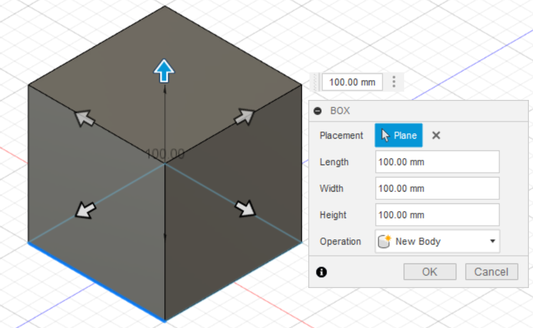Image resolution: width=533 pixels, height=328 pixels.
Task: Confirm the box with OK
Action: point(429,272)
